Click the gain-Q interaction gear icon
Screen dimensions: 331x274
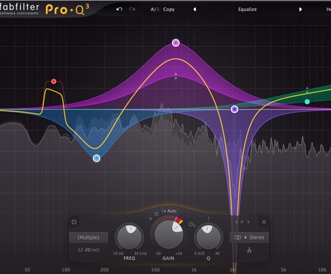192,224
